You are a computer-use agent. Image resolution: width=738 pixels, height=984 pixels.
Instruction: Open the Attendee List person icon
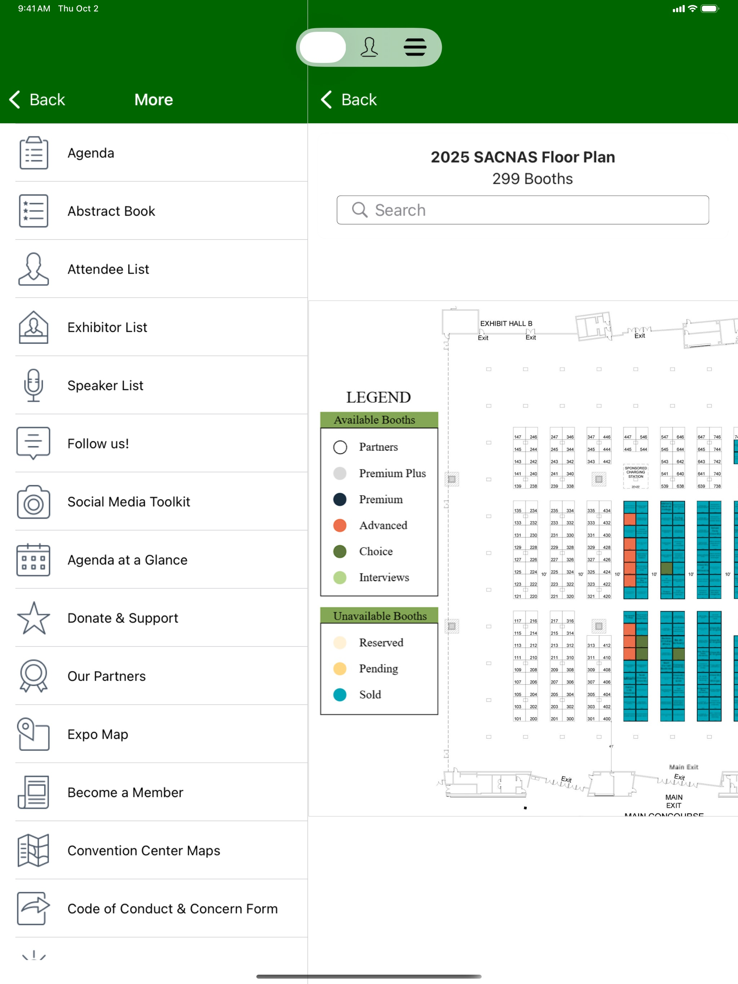coord(34,269)
